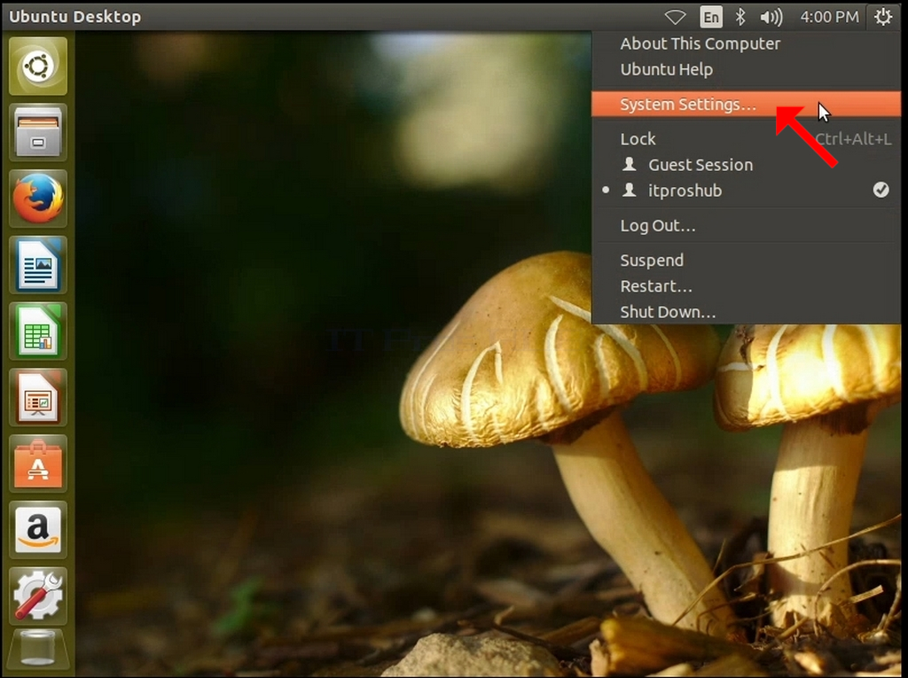Viewport: 908px width, 678px height.
Task: Choose Log Out… from menu
Action: [x=746, y=225]
